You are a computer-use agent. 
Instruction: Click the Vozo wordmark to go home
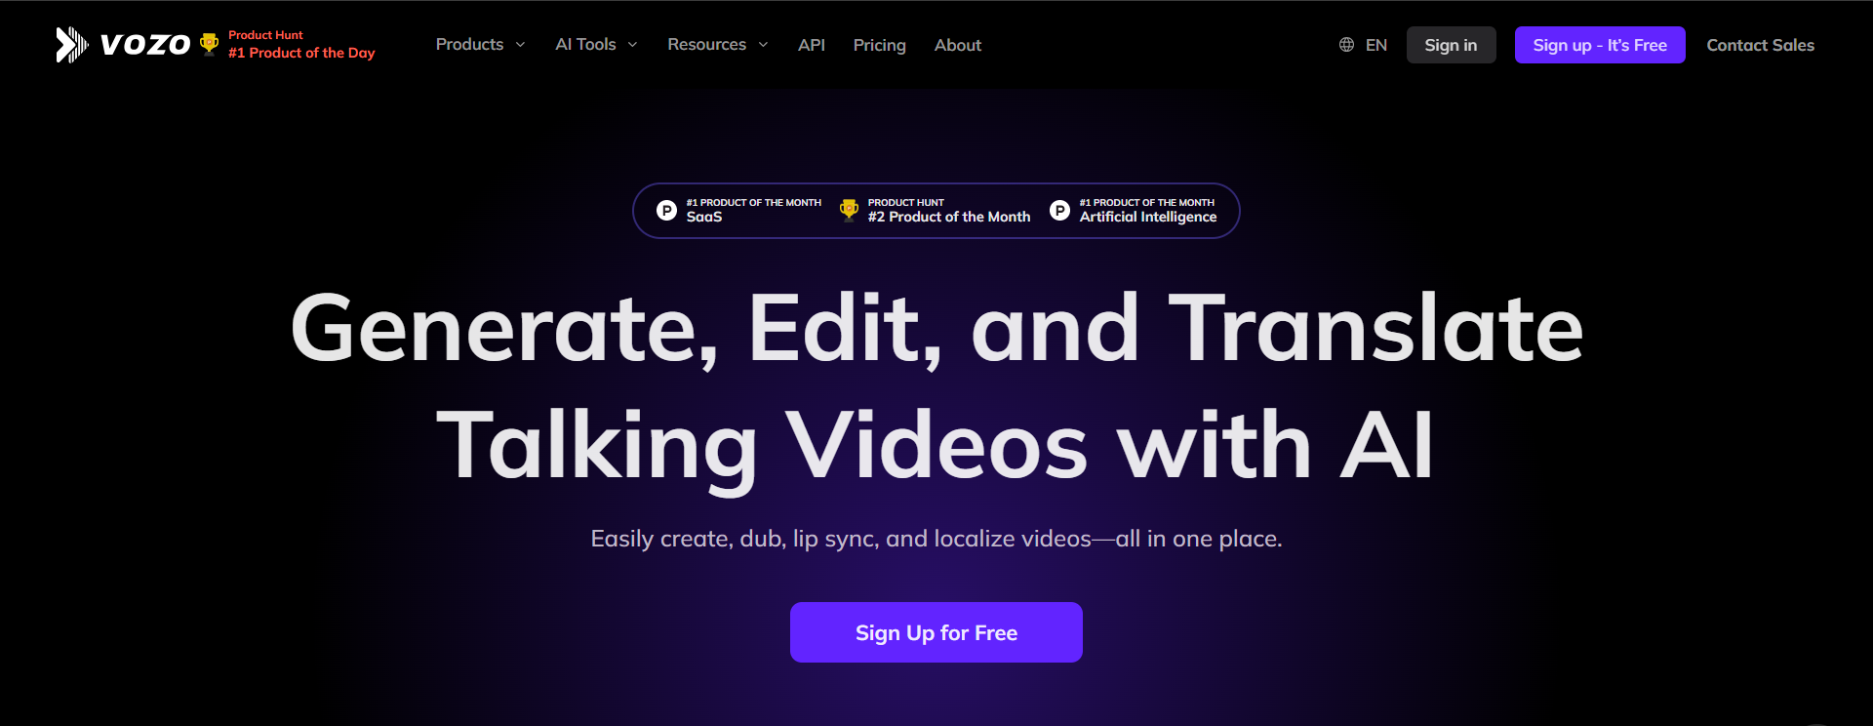(145, 45)
